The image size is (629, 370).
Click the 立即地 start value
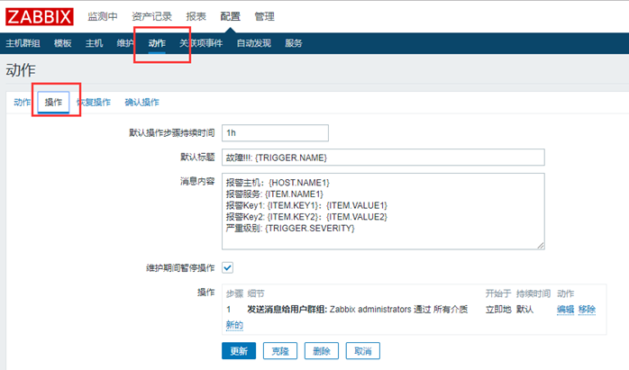(x=498, y=310)
